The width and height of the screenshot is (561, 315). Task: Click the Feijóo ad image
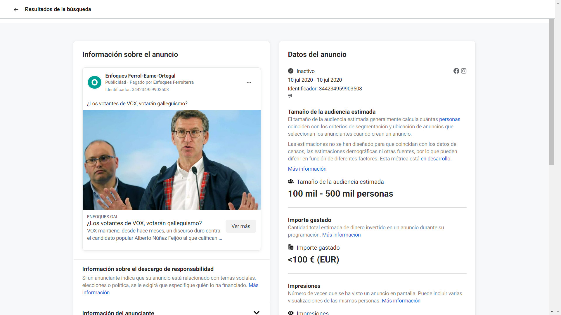172,160
